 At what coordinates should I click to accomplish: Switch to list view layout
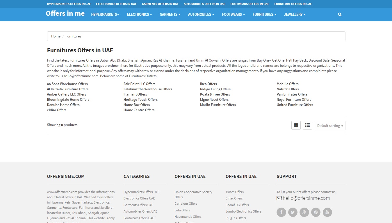(307, 125)
